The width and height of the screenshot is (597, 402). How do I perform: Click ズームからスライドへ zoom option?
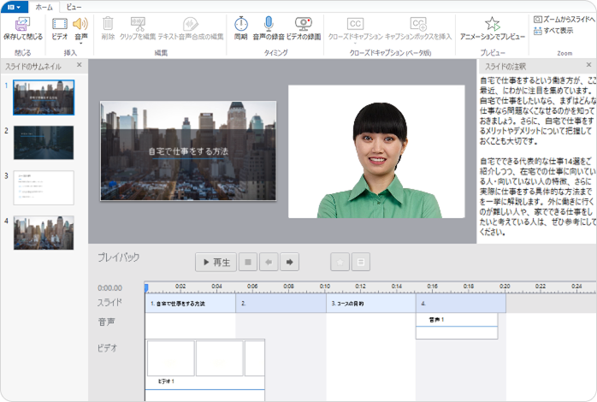coord(564,18)
